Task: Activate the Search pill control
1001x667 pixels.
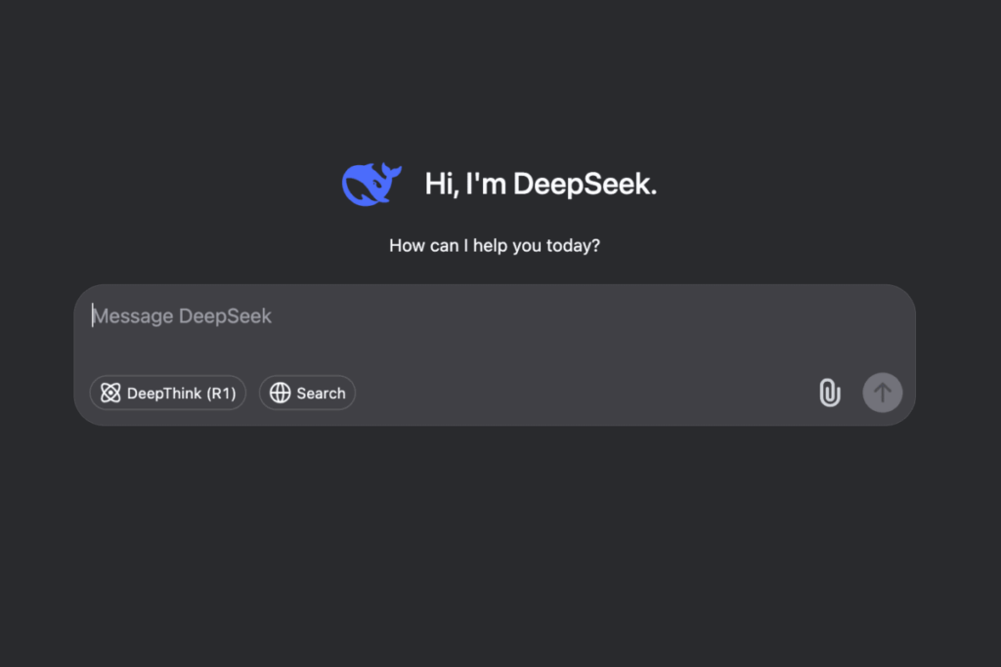Action: [307, 393]
